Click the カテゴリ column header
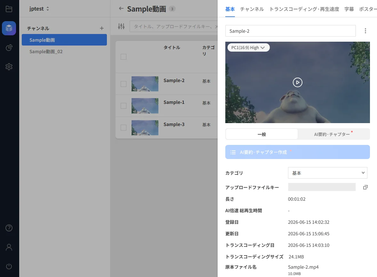Screen dimensions: 377x277 click(x=208, y=51)
